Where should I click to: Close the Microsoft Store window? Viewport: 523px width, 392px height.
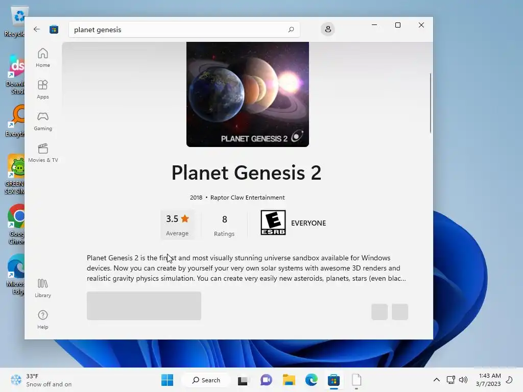point(421,25)
